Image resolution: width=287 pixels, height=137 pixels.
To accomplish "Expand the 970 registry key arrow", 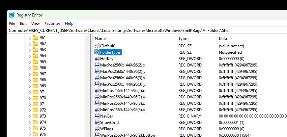I will pos(30,98).
